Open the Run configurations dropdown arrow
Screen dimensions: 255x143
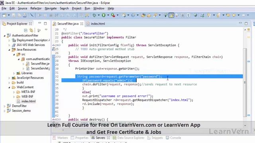coord(108,15)
